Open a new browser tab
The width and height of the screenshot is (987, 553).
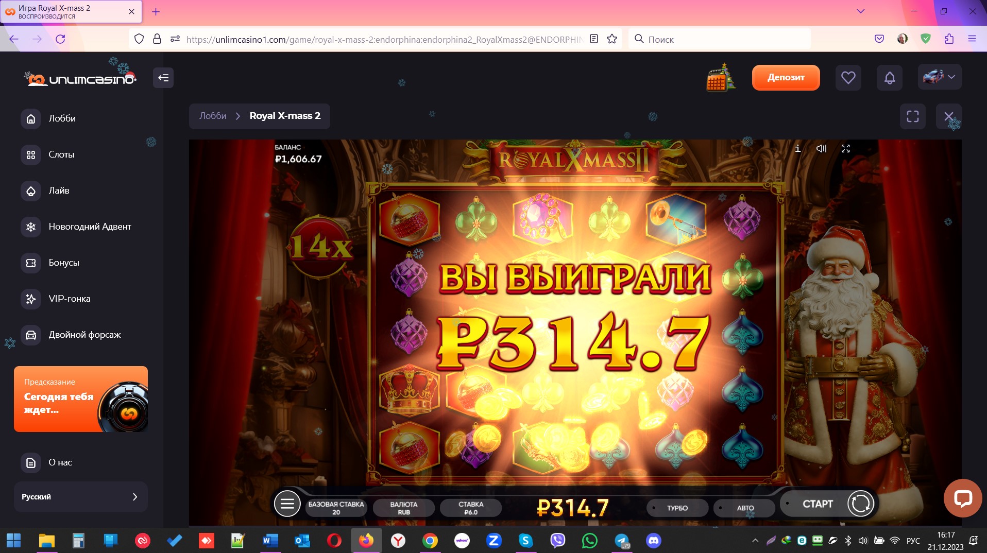156,11
